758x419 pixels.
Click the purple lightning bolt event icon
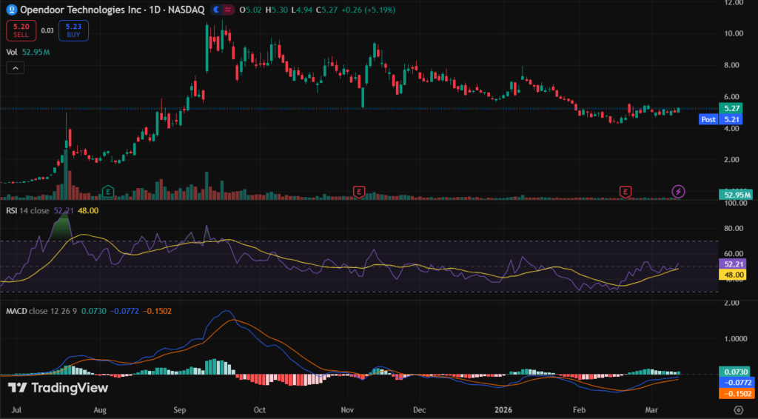click(679, 192)
